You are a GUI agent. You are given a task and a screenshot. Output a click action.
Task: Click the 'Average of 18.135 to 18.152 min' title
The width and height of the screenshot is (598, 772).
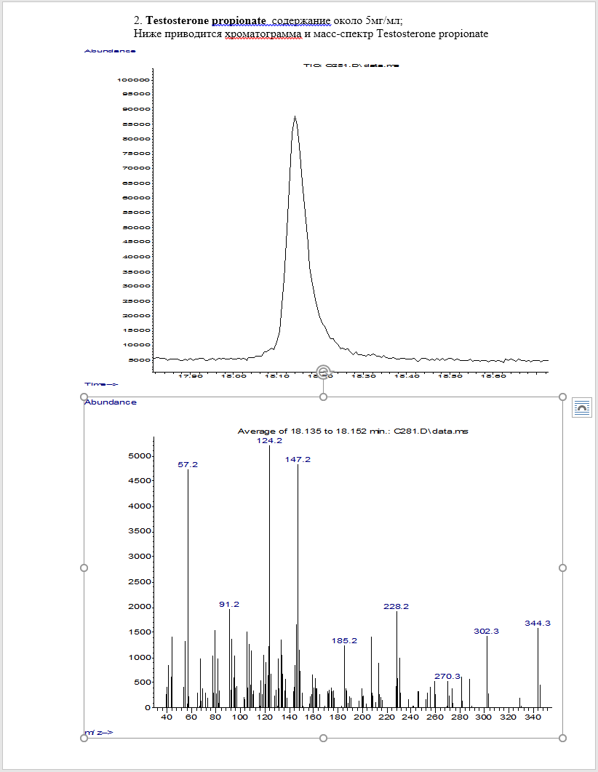[x=352, y=431]
